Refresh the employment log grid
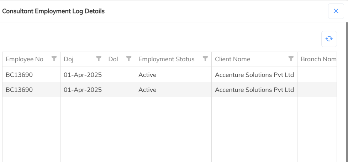This screenshot has height=162, width=348. click(x=329, y=39)
